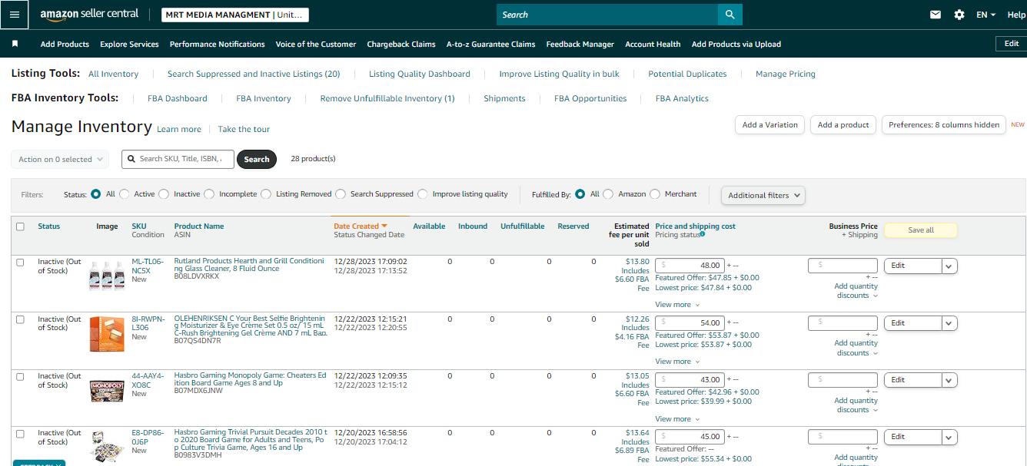
Task: Open Remove Unfulfillable Inventory (1)
Action: [x=387, y=98]
